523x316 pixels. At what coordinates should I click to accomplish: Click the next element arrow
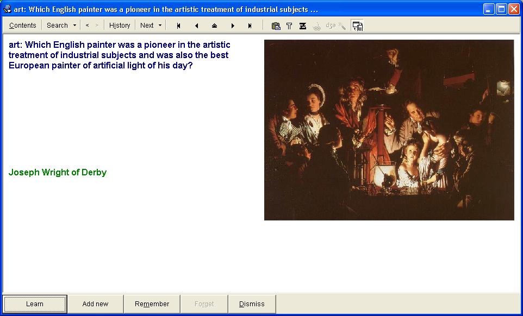(233, 26)
